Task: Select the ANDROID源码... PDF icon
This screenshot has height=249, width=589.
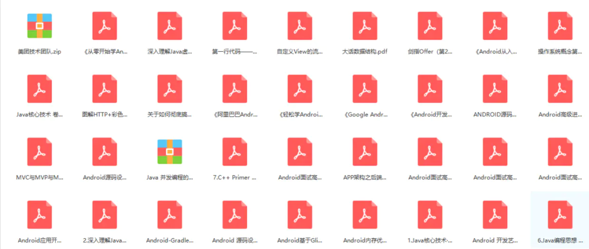Action: pos(495,89)
